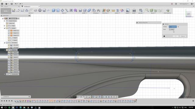Select the Combine tool in Modify
195x109 pixels.
point(89,11)
